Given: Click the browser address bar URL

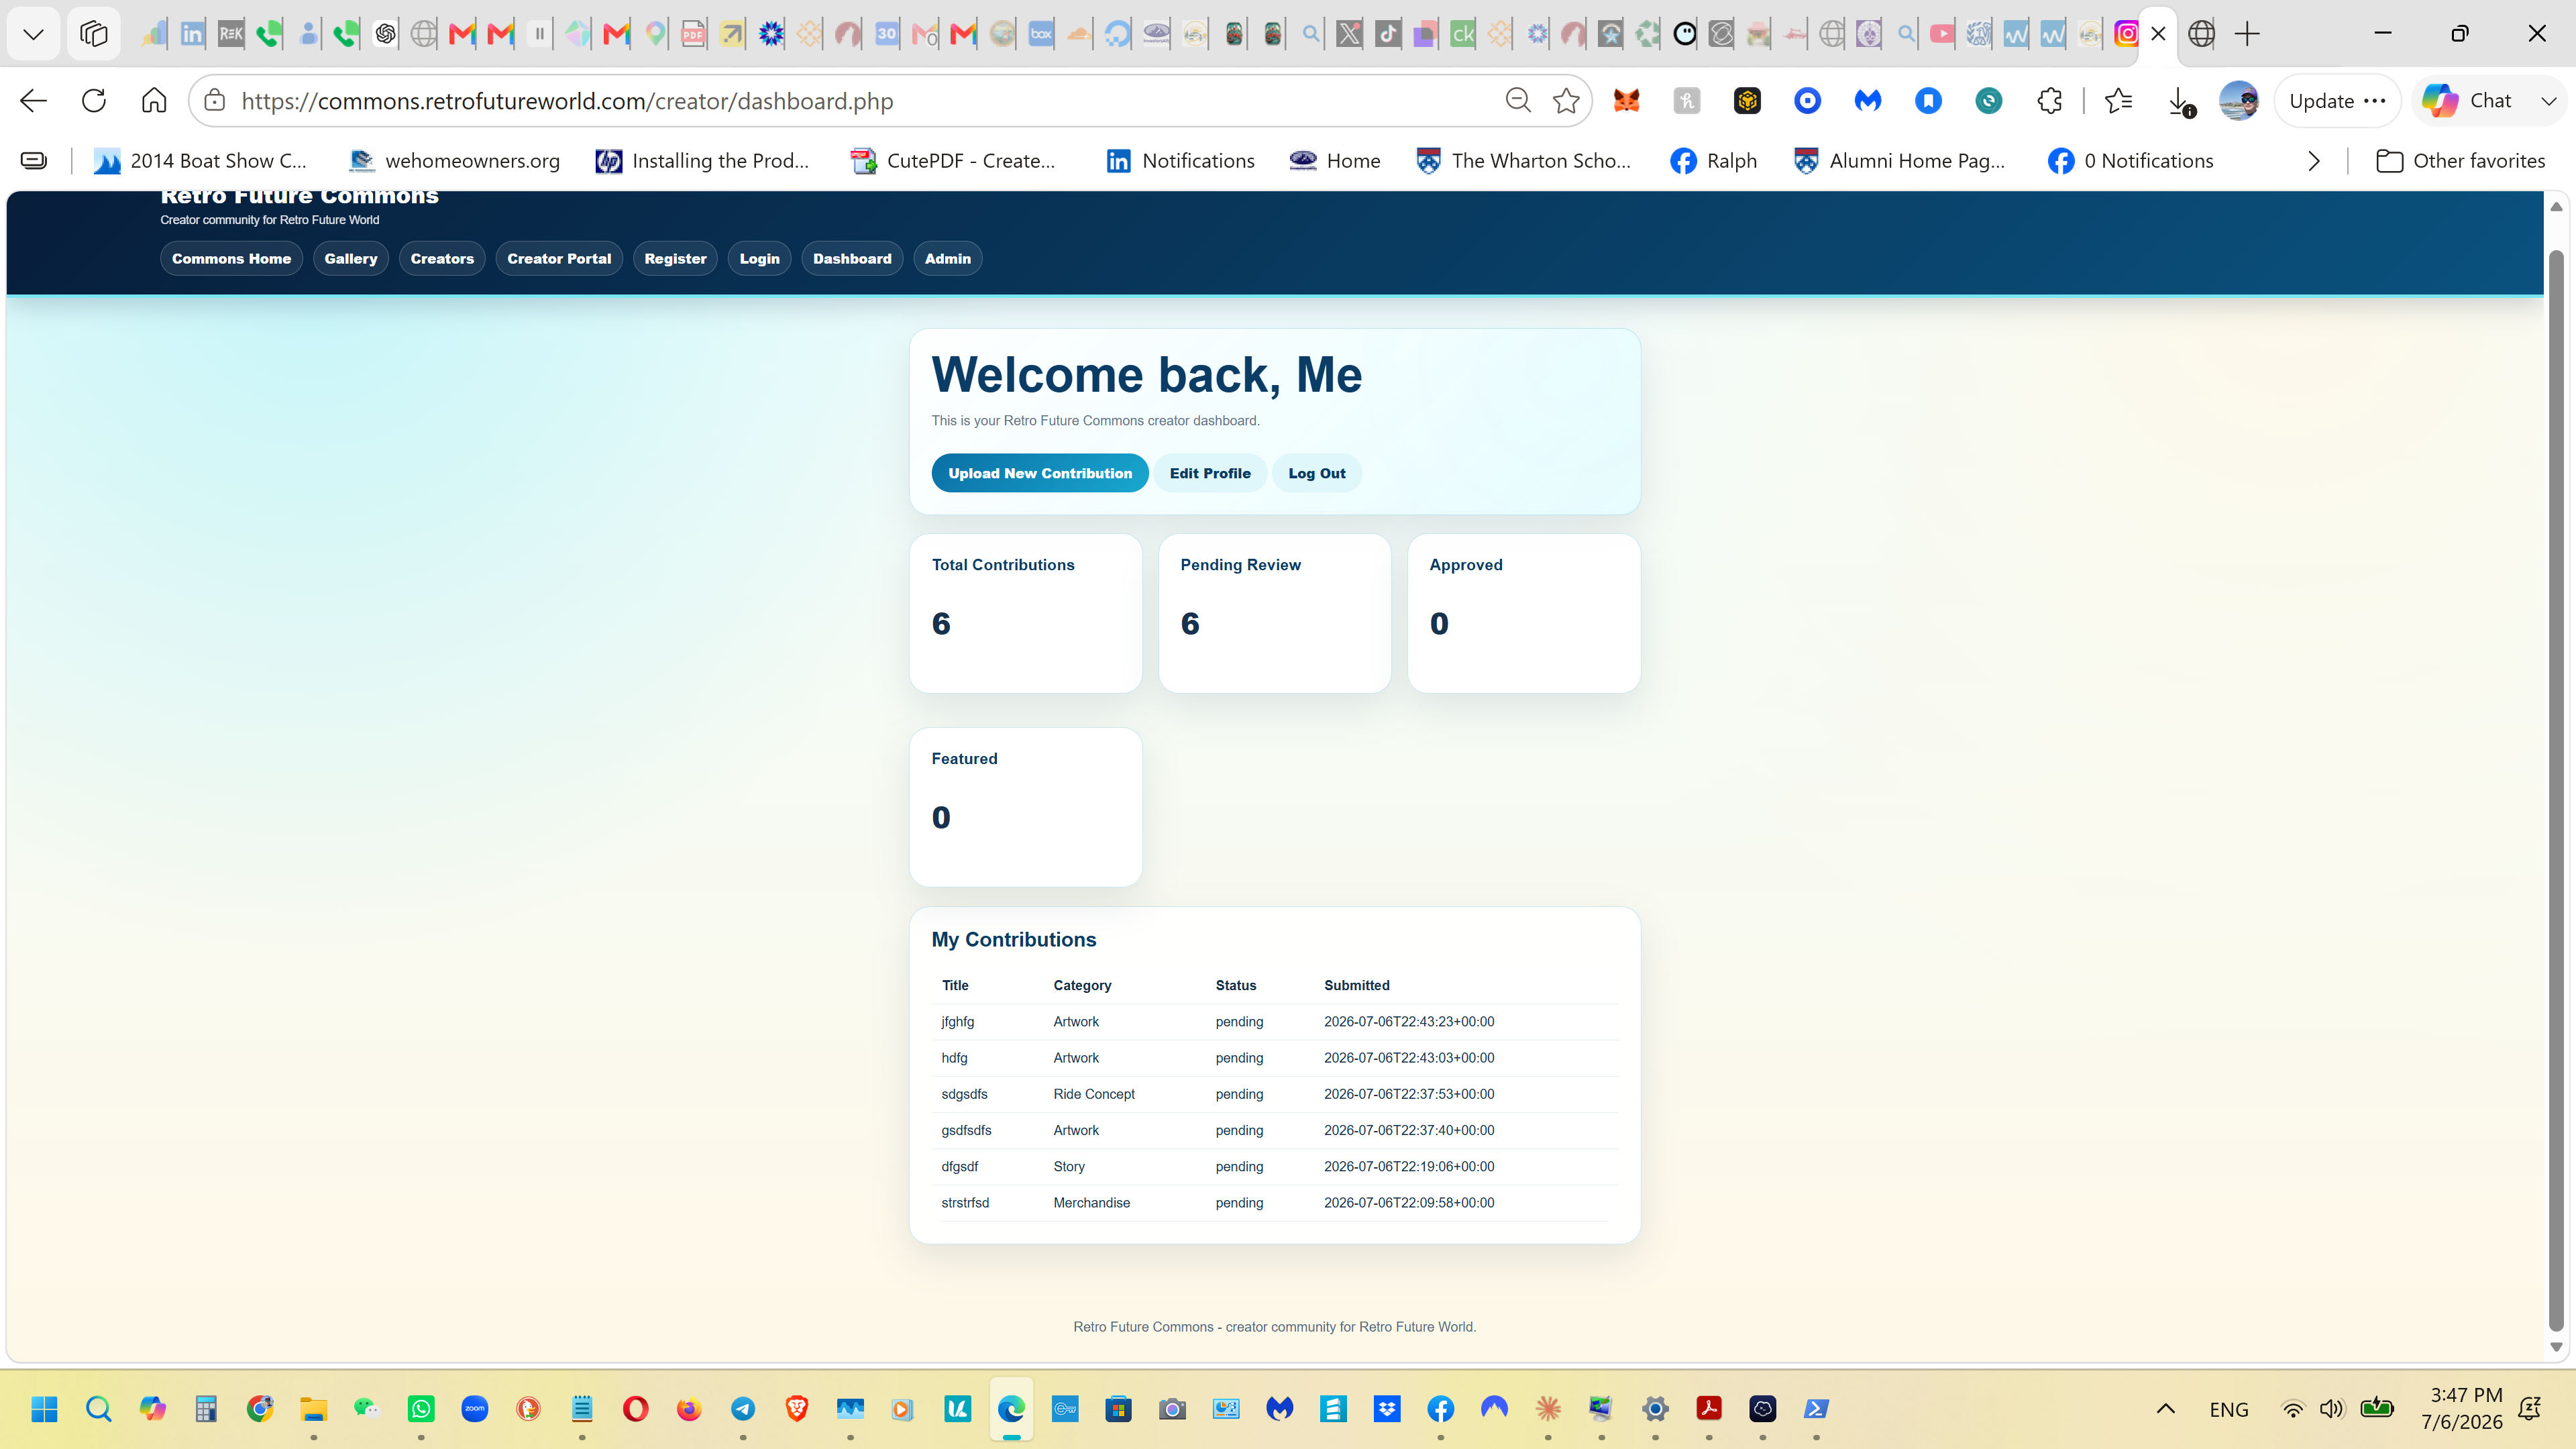Looking at the screenshot, I should [x=567, y=101].
